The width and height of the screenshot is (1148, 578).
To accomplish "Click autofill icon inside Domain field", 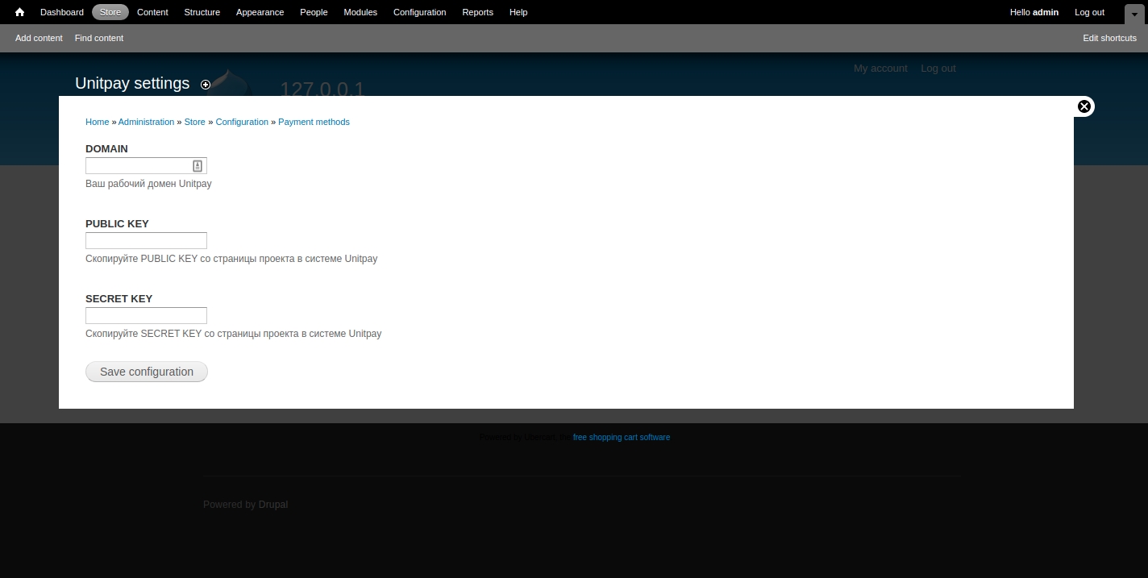I will tap(198, 166).
